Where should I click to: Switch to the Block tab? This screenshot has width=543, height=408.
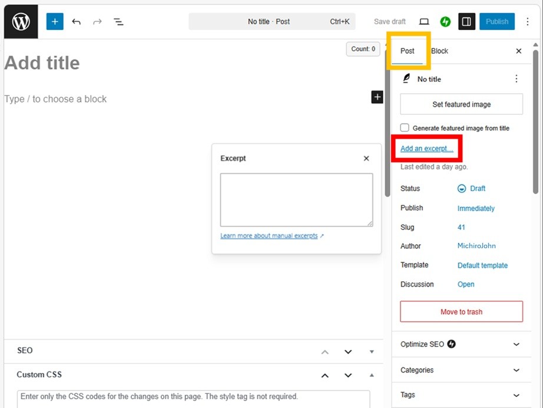coord(440,51)
